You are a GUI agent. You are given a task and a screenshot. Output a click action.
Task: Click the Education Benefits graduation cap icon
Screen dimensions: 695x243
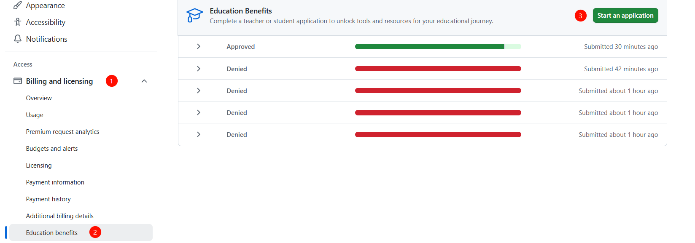(194, 16)
